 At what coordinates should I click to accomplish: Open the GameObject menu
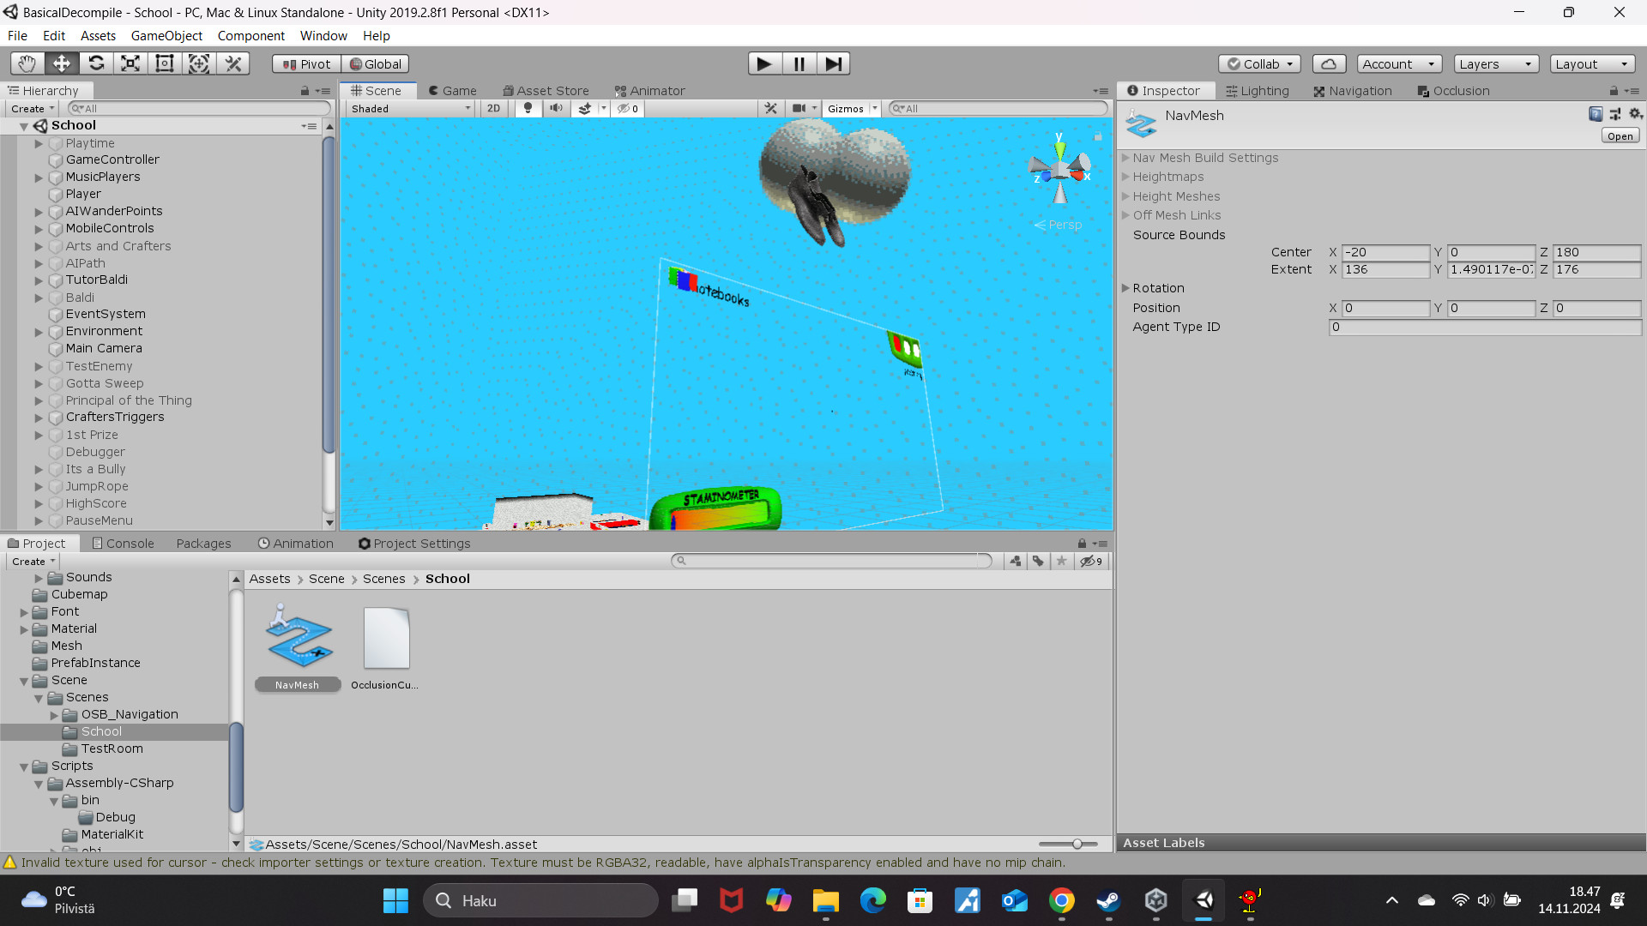coord(166,35)
